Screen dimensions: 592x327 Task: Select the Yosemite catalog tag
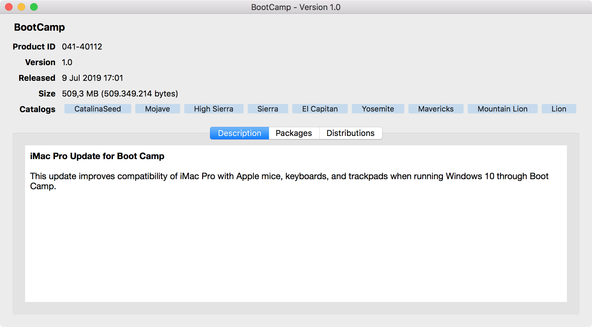pyautogui.click(x=378, y=109)
